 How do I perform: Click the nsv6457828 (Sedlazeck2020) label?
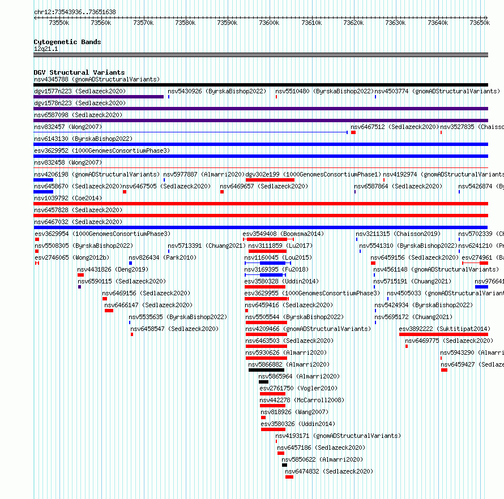pyautogui.click(x=78, y=210)
